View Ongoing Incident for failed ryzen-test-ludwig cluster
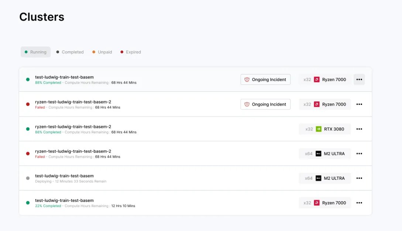 coord(265,104)
